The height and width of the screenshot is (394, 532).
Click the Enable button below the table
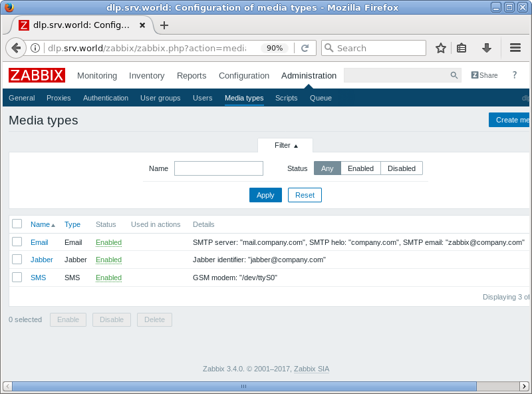coord(68,319)
